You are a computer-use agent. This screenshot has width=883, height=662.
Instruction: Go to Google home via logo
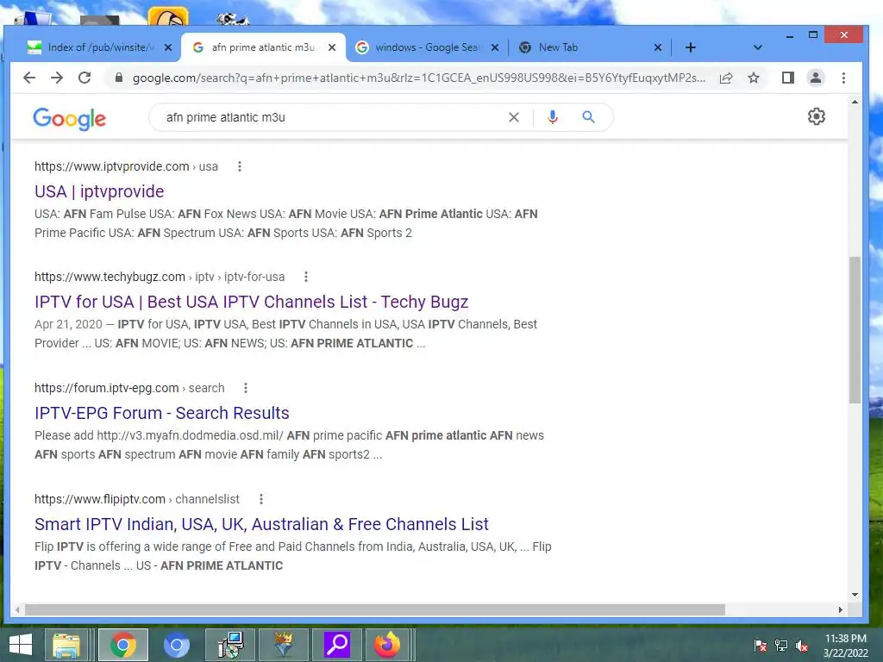(x=69, y=119)
